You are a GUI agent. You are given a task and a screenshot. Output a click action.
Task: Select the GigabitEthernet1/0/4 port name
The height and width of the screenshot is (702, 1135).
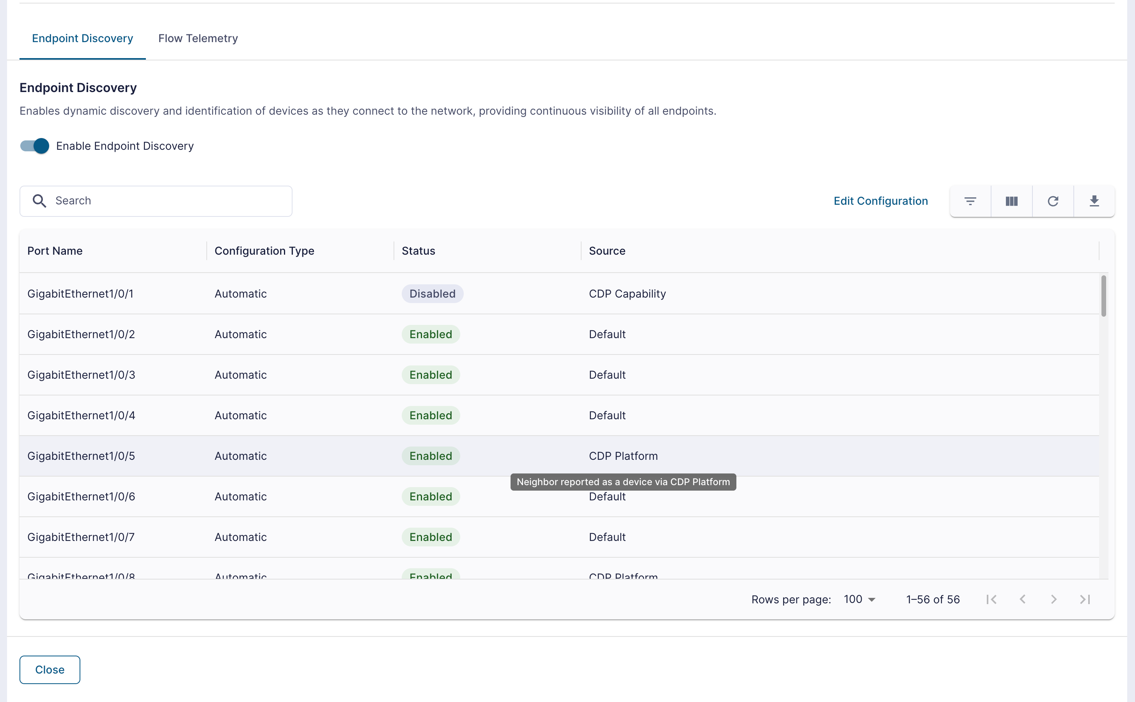[81, 415]
